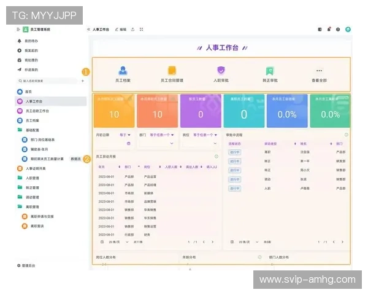The image size is (368, 295).
Task: Click 进行中 status tag in 入职 row
Action: pyautogui.click(x=235, y=189)
